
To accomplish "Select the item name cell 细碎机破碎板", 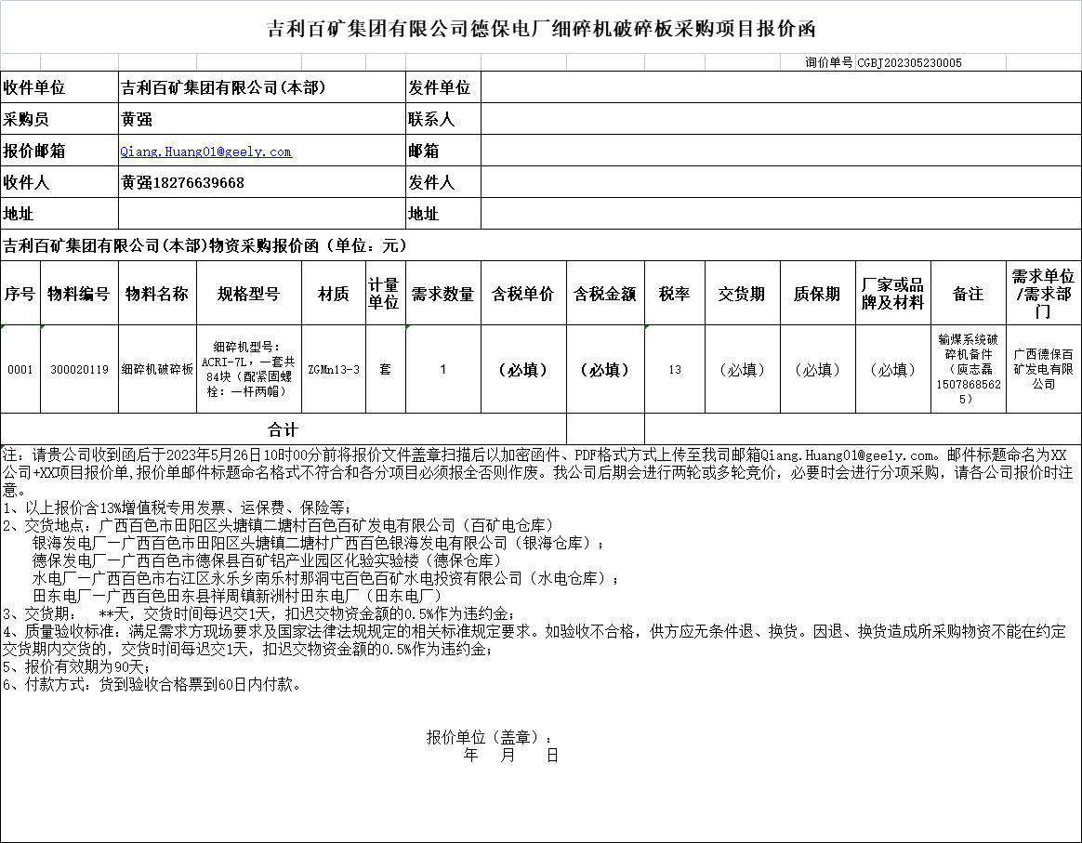I will [x=157, y=369].
